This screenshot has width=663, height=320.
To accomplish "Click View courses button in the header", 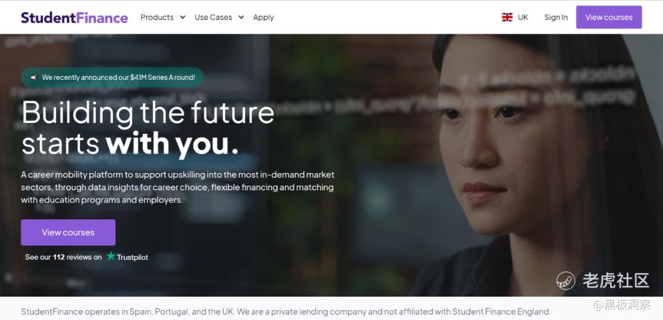I will 609,17.
